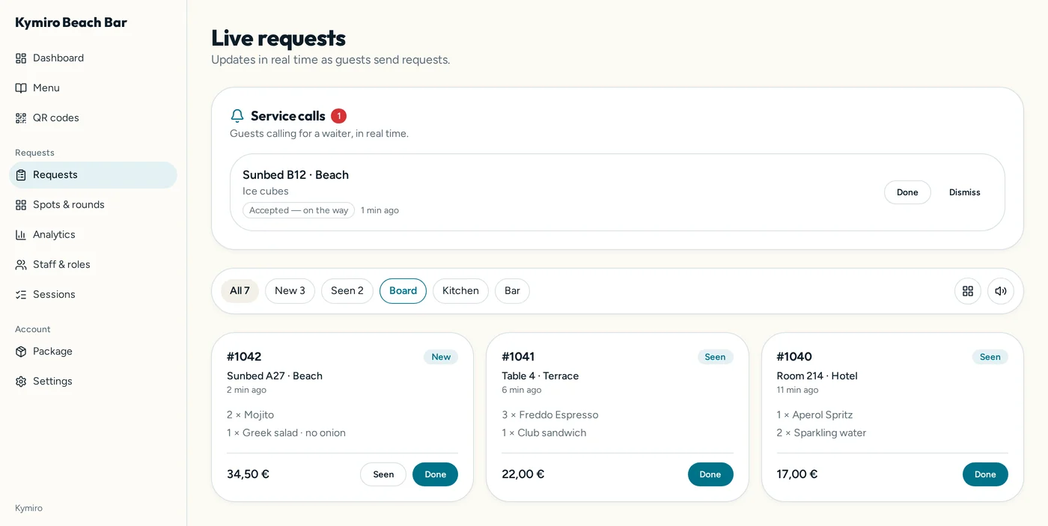Filter requests by New 3
This screenshot has width=1048, height=526.
point(290,291)
